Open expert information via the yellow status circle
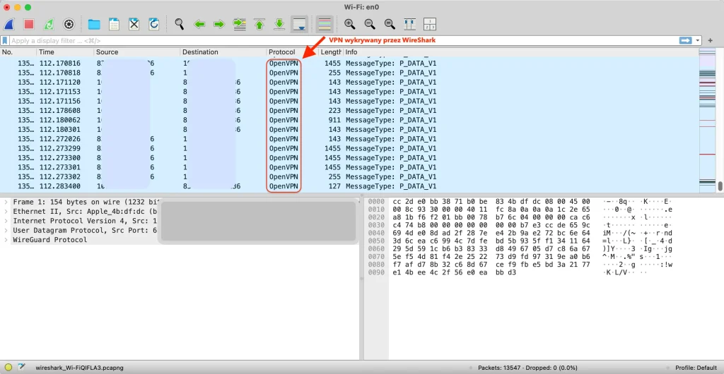The width and height of the screenshot is (724, 374). coord(8,368)
